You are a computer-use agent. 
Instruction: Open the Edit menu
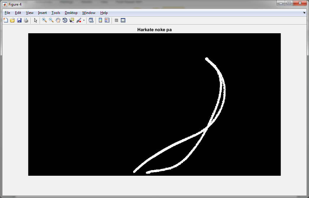point(18,13)
